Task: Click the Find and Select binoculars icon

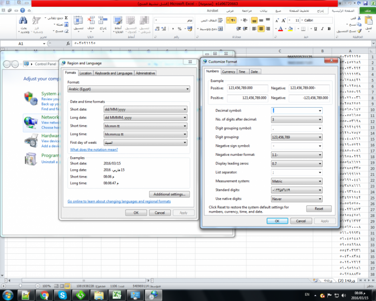Action: pos(23,20)
